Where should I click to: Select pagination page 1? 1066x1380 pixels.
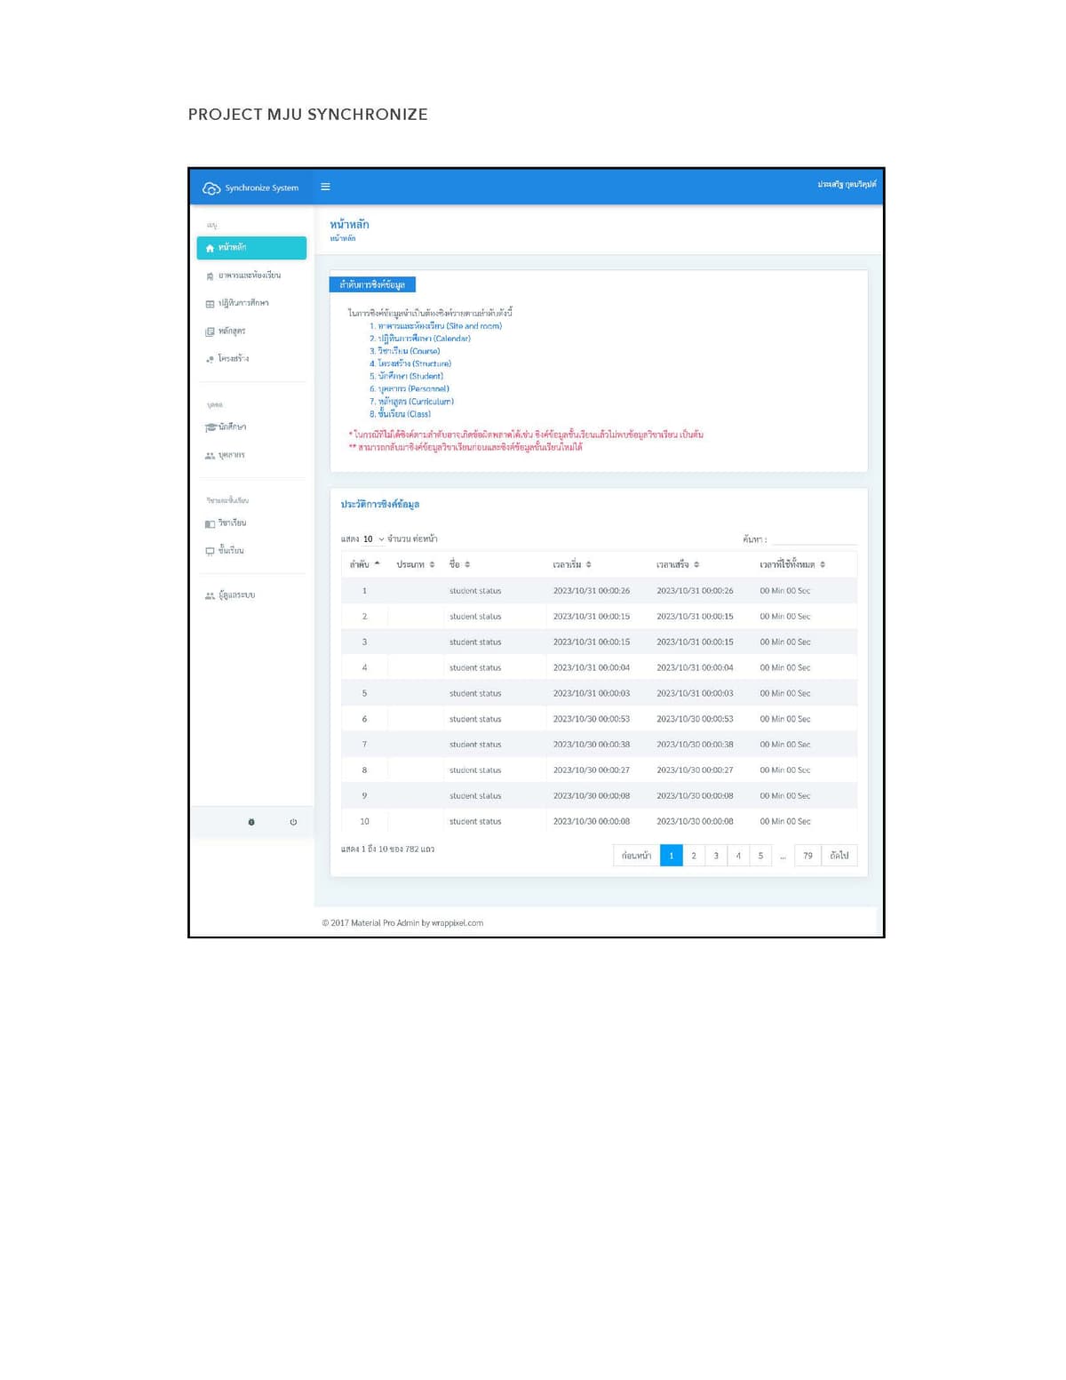(672, 856)
